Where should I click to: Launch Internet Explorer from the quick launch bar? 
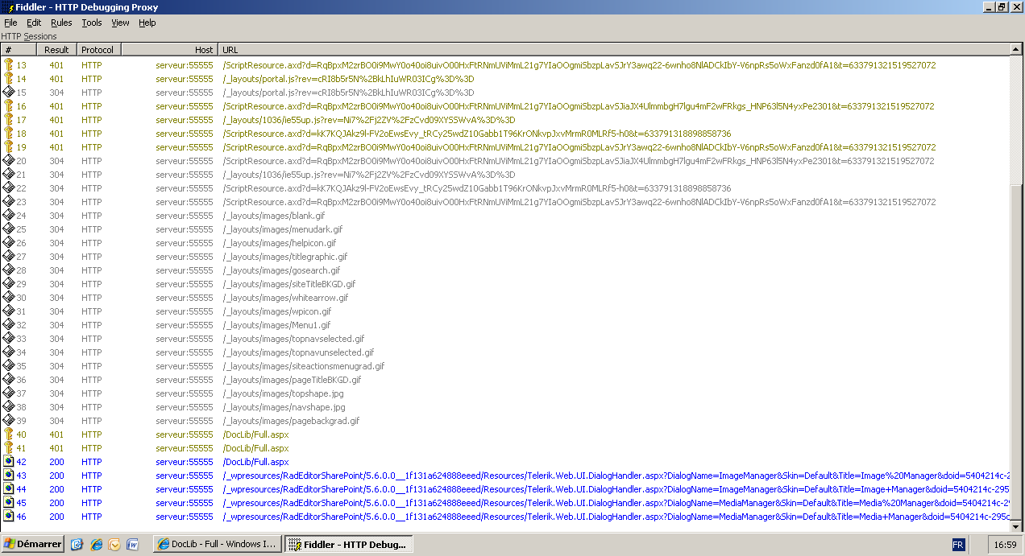[x=96, y=545]
